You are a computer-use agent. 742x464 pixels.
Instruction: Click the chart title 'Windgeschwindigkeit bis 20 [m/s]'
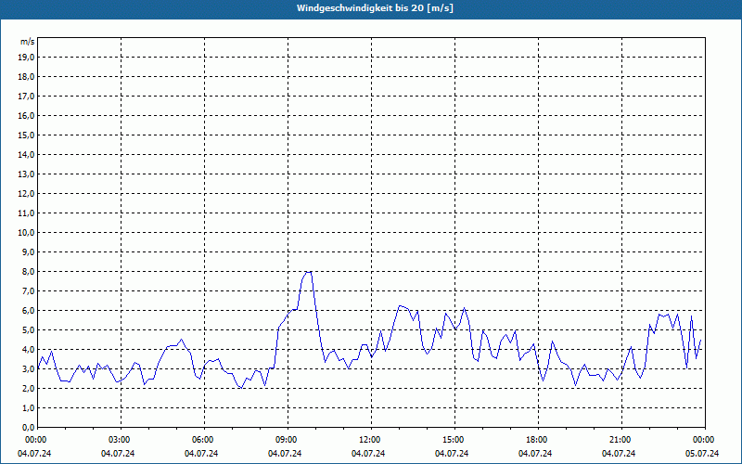click(375, 8)
